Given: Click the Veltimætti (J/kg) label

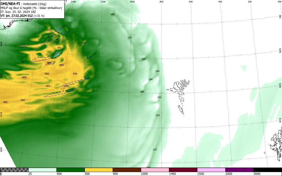Looking at the screenshot, I should pos(35,4).
